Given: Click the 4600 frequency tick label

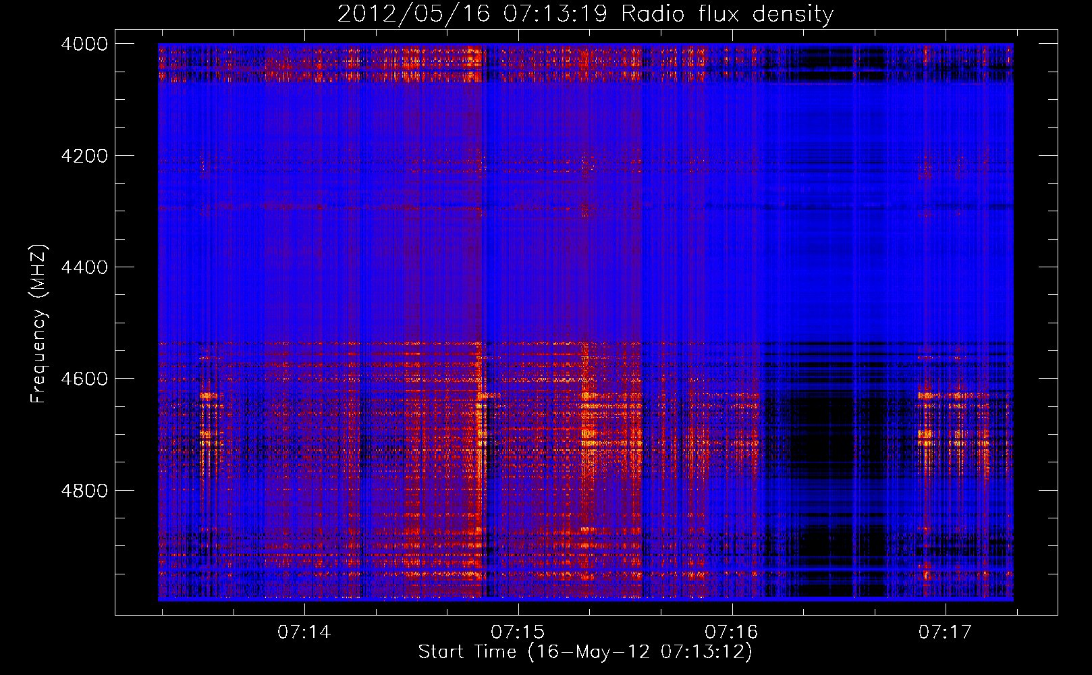Looking at the screenshot, I should click(x=84, y=379).
